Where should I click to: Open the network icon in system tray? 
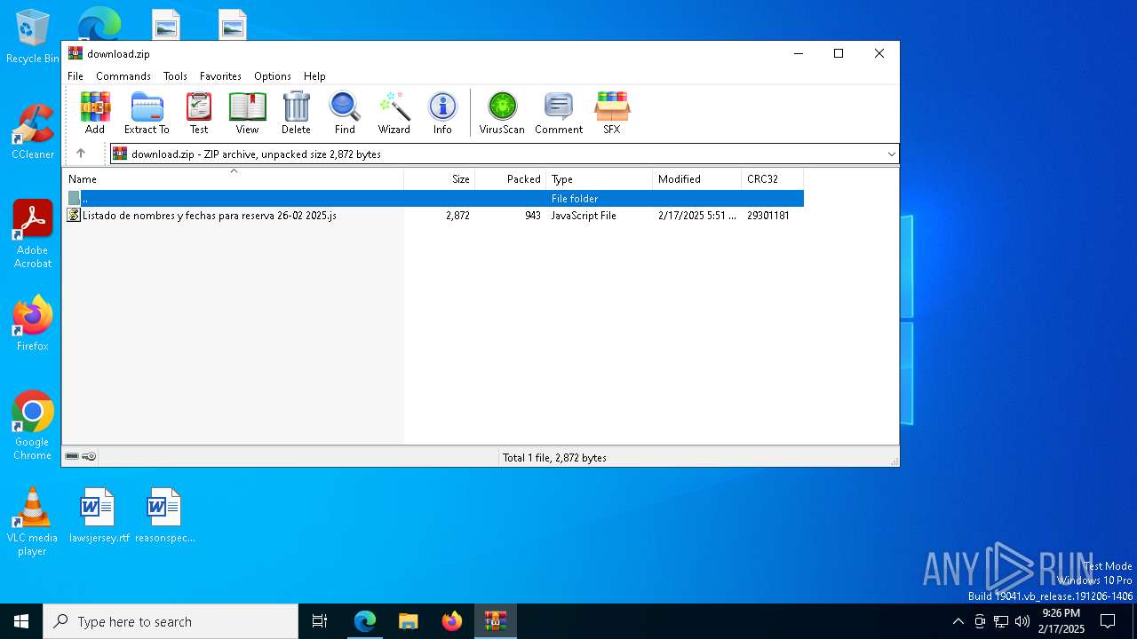pos(1001,621)
